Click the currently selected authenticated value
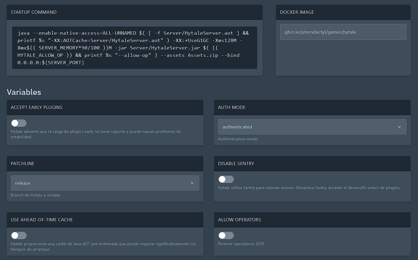 click(238, 127)
